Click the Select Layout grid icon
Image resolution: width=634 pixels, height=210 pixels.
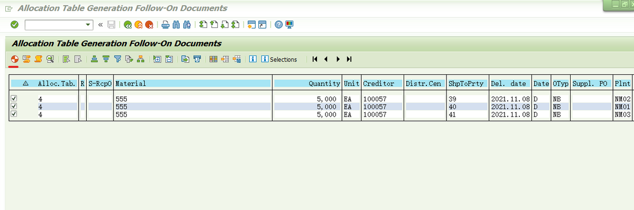225,59
